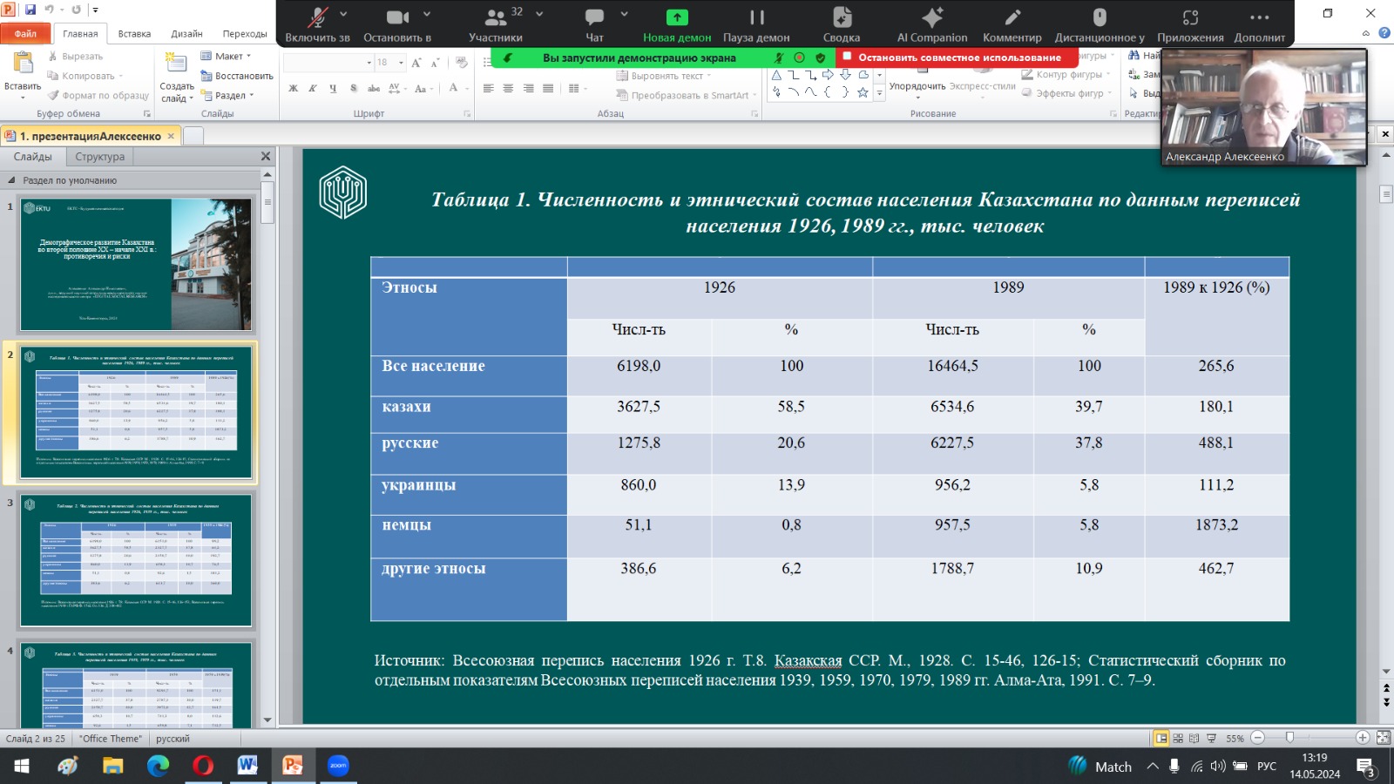The width and height of the screenshot is (1394, 784).
Task: Click the Файл button
Action: (25, 34)
